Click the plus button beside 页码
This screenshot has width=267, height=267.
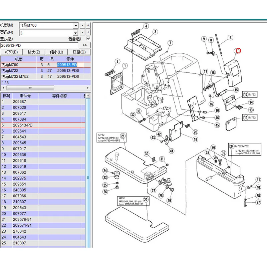point(88,32)
